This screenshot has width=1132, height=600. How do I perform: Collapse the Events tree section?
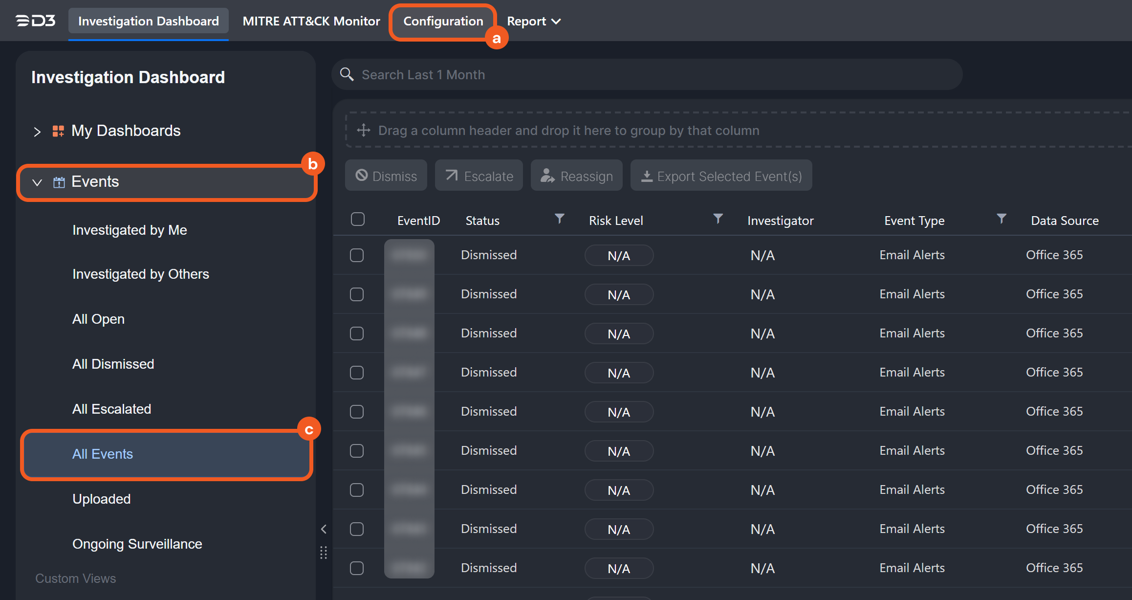click(36, 181)
